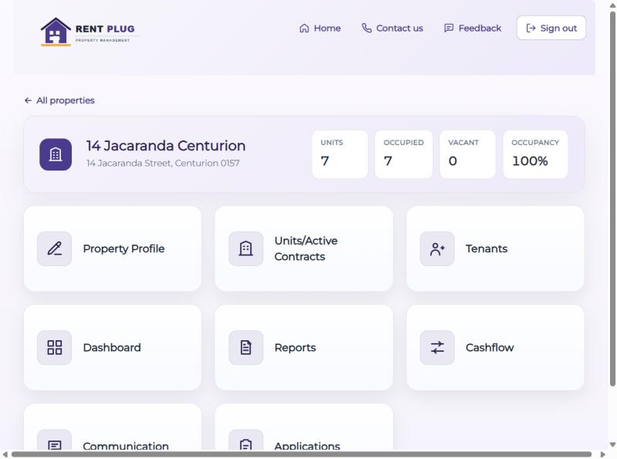Click the scroll right arrow
The image size is (617, 459).
pos(602,454)
